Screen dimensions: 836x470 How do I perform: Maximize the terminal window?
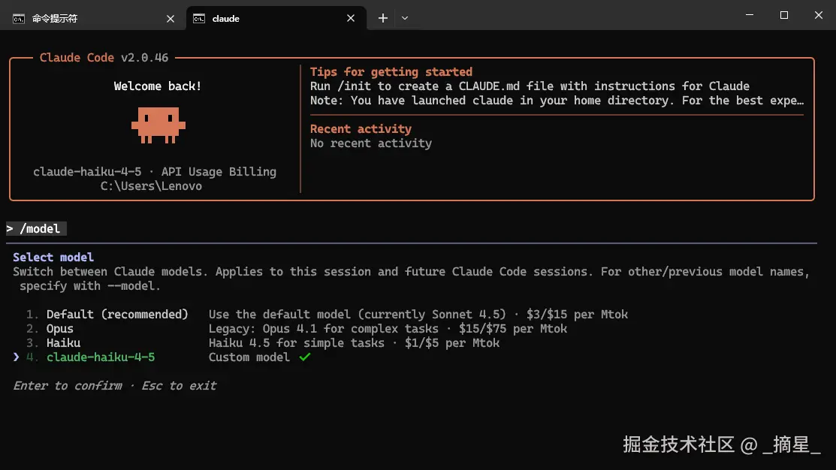pos(784,15)
